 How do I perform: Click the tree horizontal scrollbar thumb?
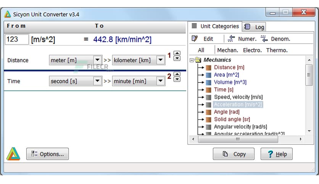[x=238, y=139]
